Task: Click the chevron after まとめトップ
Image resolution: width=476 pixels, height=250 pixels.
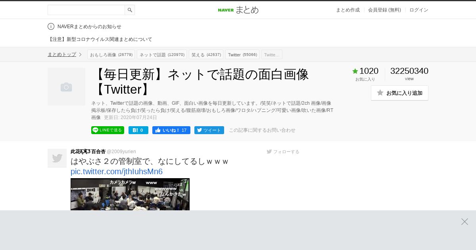Action: point(80,54)
